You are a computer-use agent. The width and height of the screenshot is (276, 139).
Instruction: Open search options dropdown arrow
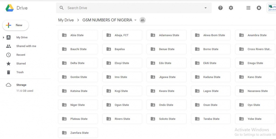[206, 8]
